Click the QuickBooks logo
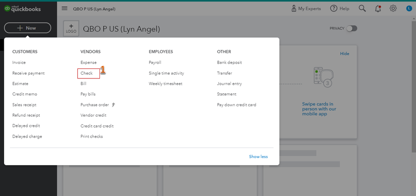The height and width of the screenshot is (196, 416). (x=22, y=9)
